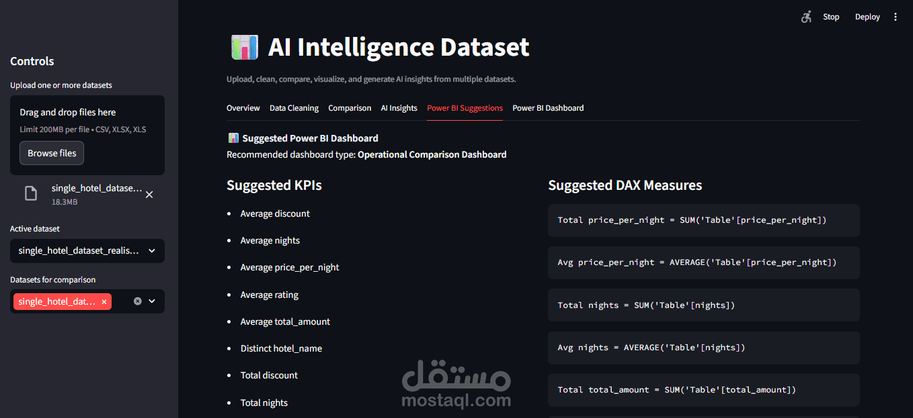Click the Browse files button
This screenshot has width=913, height=418.
52,153
